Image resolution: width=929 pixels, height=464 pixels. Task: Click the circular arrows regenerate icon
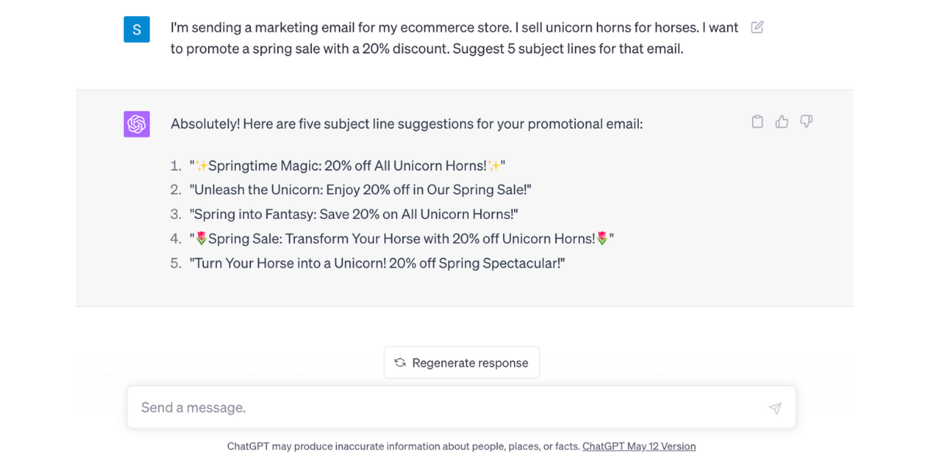[x=400, y=363]
